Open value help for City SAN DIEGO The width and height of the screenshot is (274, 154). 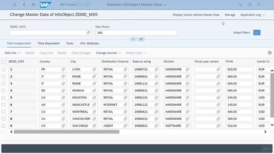click(x=94, y=126)
